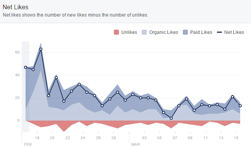Toggle the Unlikes legend label
The height and width of the screenshot is (148, 251).
tap(129, 32)
